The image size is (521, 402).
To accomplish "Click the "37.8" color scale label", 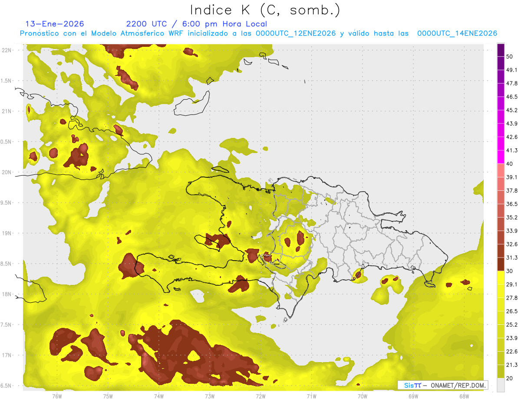I will (512, 190).
